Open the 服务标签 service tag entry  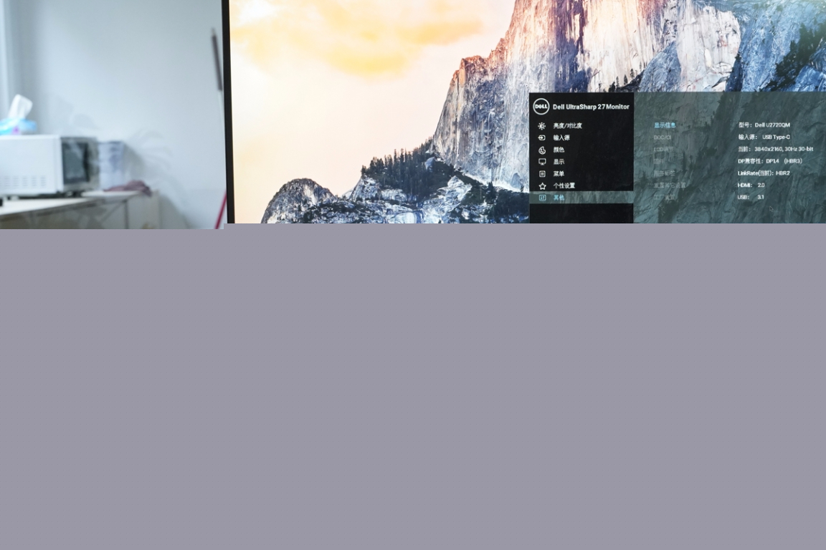(x=664, y=173)
